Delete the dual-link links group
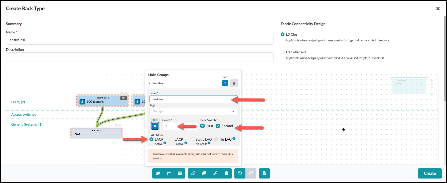 (234, 83)
